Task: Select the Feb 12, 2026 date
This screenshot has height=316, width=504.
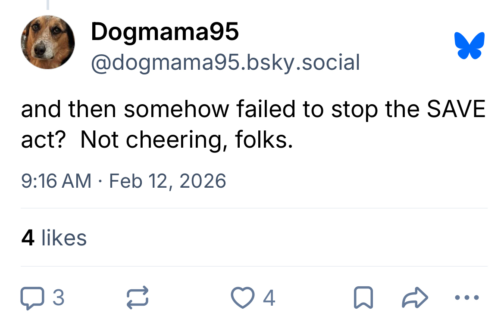Action: tap(167, 180)
